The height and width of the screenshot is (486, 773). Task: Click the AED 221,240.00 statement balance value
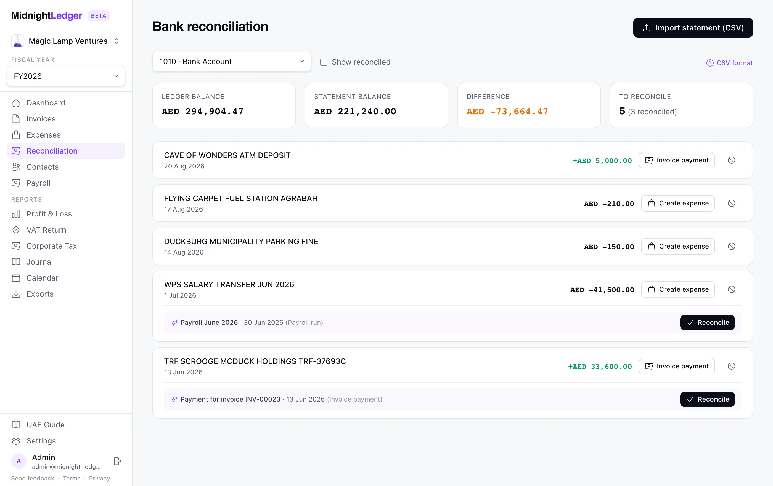coord(355,111)
